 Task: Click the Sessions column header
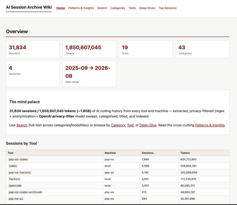pyautogui.click(x=159, y=153)
